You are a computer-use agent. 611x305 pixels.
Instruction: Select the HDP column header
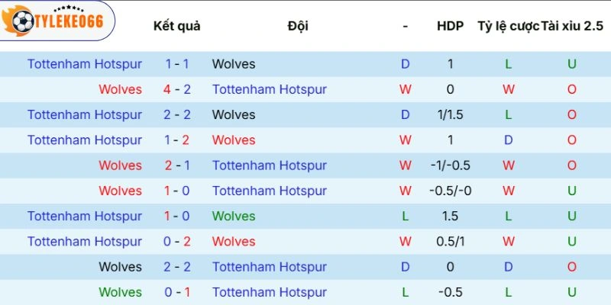(x=450, y=26)
